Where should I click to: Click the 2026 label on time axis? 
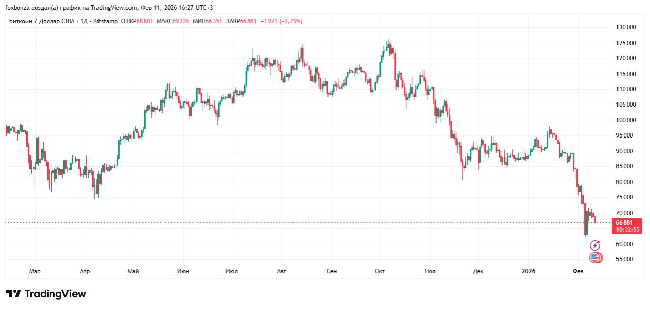(529, 271)
